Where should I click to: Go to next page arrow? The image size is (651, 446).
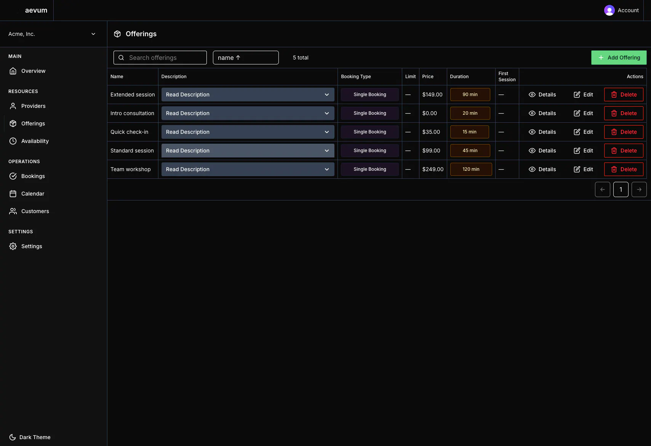pyautogui.click(x=639, y=189)
